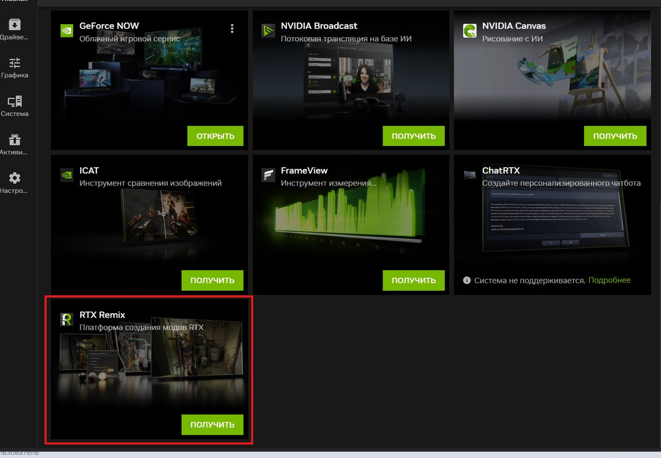The height and width of the screenshot is (458, 661).
Task: Get NVIDIA Broadcast with ПОЛУЧИТЬ button
Action: (414, 136)
